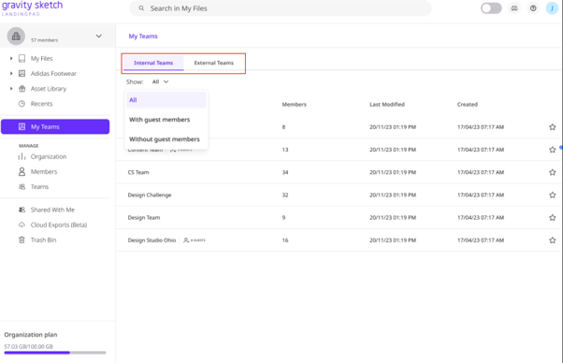Click the Asset Library box icon
This screenshot has height=363, width=563.
coord(22,88)
